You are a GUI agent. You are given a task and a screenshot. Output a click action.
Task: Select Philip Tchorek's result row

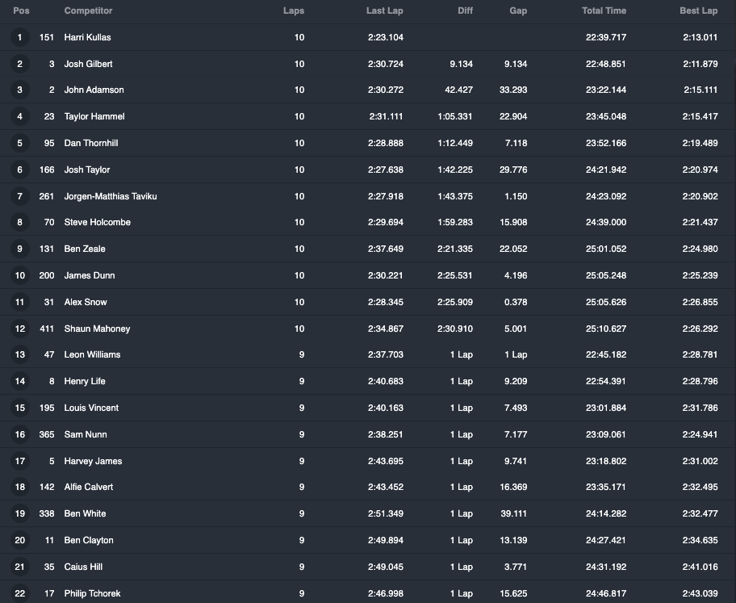(x=366, y=593)
